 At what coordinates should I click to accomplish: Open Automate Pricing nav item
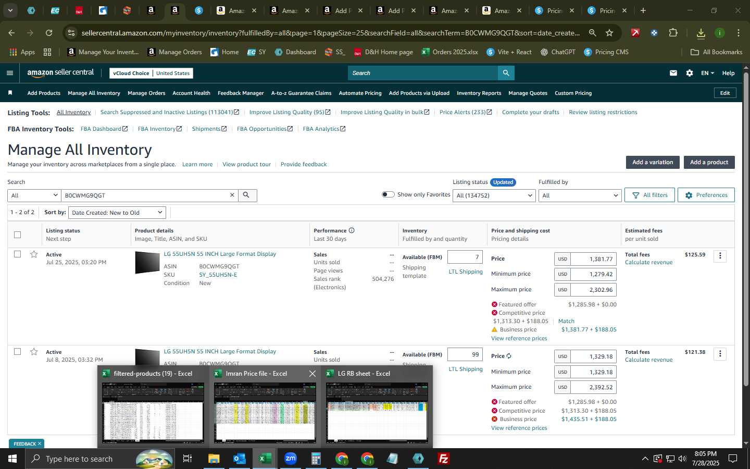360,93
